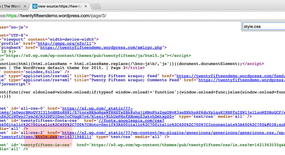Click the highlighted style.css match
The height and width of the screenshot is (155, 285).
pos(46,137)
